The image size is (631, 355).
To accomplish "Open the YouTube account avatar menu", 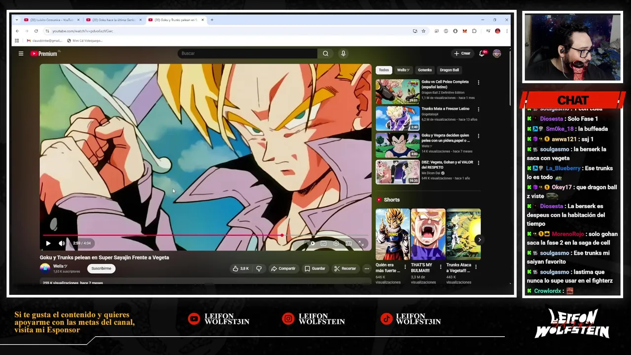I will 497,53.
